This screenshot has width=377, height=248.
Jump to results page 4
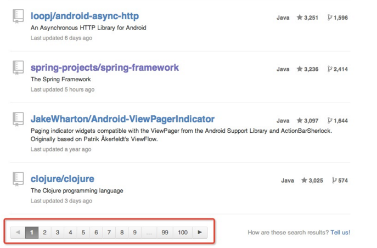[70, 233]
